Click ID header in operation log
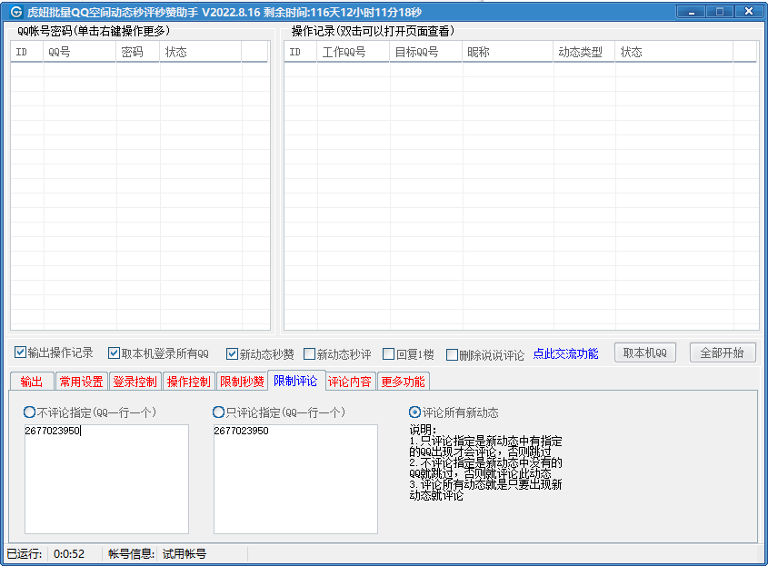Viewport: 768px width, 566px height. tap(300, 52)
